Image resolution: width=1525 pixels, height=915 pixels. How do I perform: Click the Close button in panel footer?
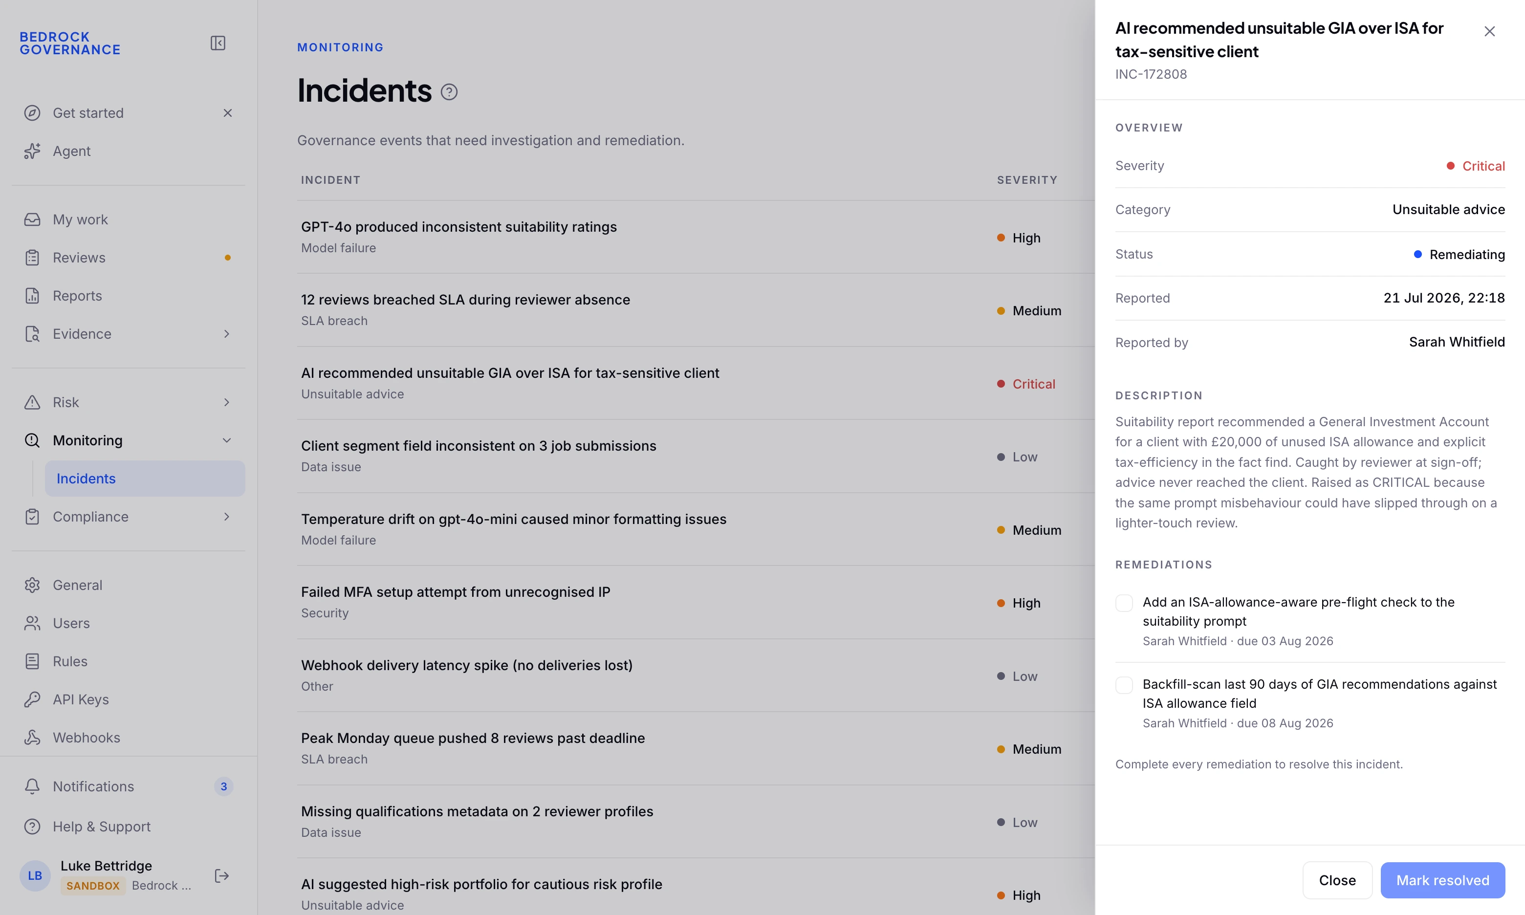[x=1337, y=880]
